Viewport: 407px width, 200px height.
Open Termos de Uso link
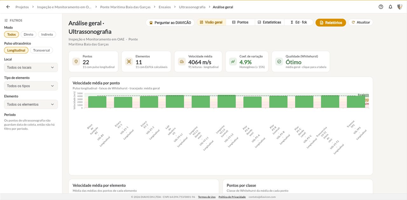[207, 197]
